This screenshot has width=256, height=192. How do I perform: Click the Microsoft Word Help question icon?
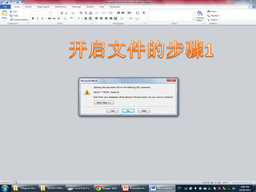254,7
